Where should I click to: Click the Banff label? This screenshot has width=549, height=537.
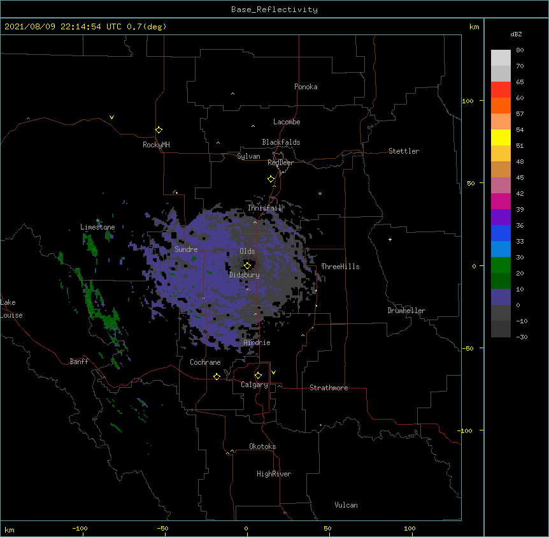[79, 362]
